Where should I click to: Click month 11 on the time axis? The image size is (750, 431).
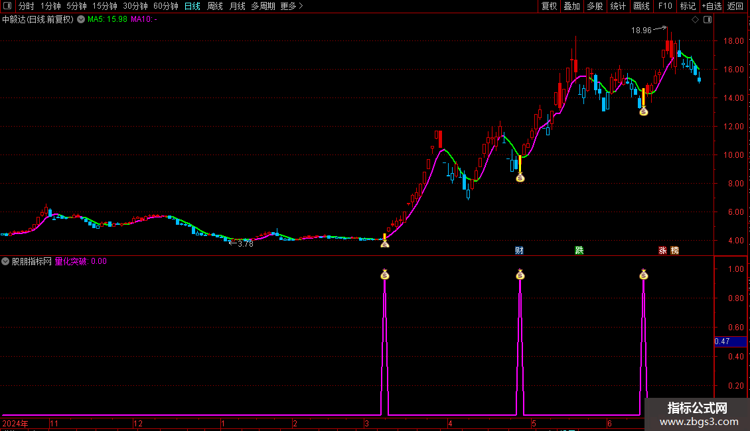click(54, 423)
